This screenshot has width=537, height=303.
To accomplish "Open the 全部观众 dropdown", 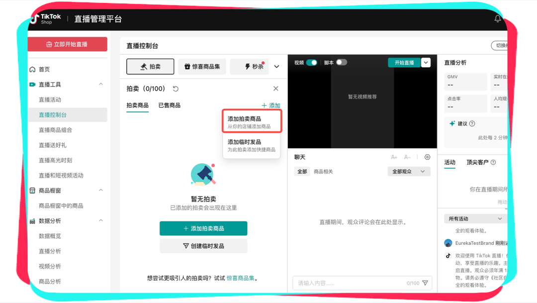I will tap(409, 172).
